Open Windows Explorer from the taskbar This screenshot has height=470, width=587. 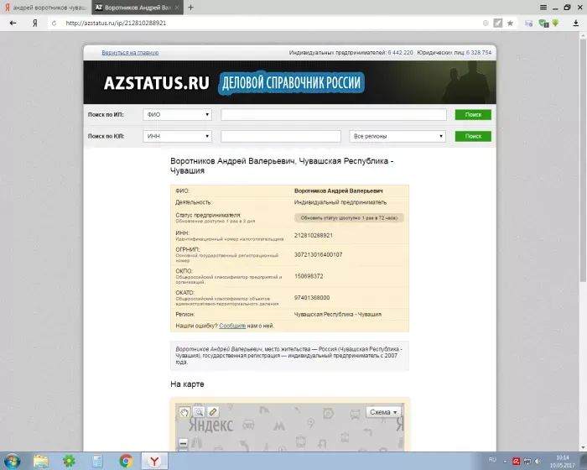click(40, 461)
